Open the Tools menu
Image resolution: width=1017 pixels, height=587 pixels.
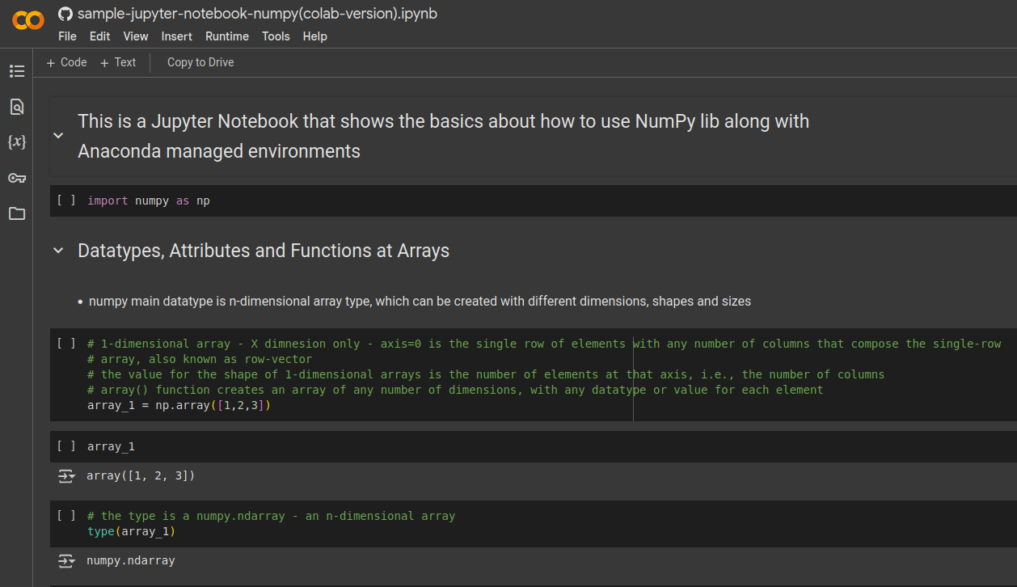(276, 36)
